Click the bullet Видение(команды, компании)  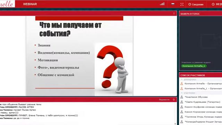(x=64, y=53)
